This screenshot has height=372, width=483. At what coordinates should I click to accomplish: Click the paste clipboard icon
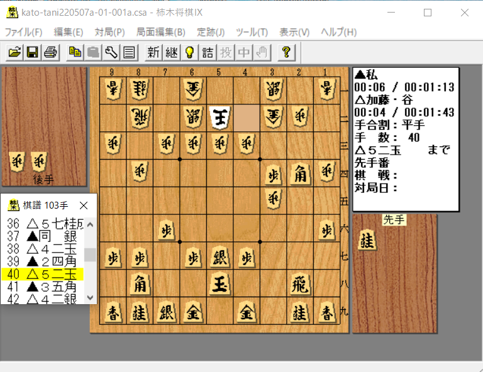coord(93,52)
